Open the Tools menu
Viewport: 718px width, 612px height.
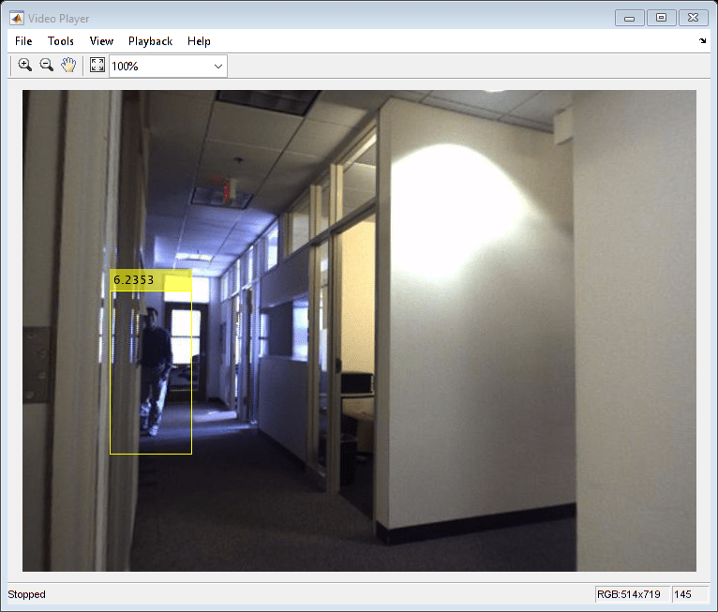click(60, 41)
